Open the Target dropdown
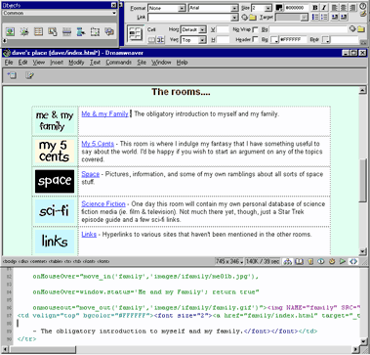This screenshot has height=355, width=370. [x=305, y=18]
